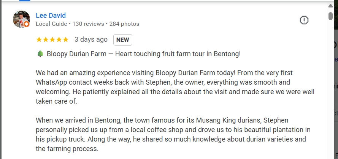The width and height of the screenshot is (338, 159).
Task: Click the third star of the rating
Action: pos(52,39)
